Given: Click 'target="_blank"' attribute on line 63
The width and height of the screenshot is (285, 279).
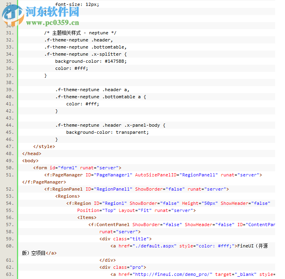Looking at the screenshot, I should tap(236, 274).
